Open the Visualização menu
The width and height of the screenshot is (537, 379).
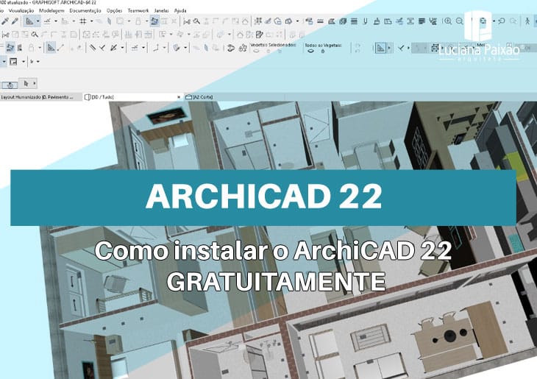[21, 10]
